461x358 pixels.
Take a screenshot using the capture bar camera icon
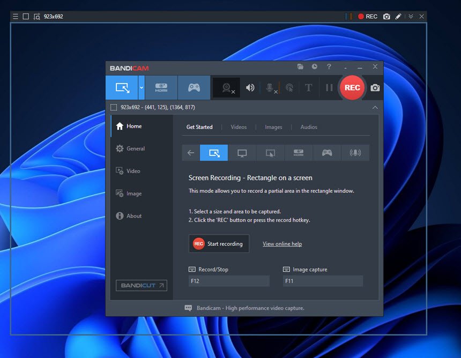pyautogui.click(x=386, y=17)
